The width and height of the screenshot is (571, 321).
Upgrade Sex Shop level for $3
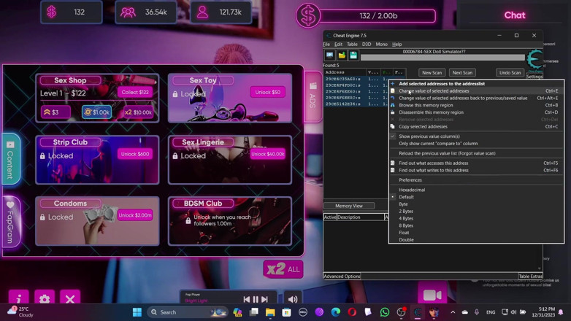coord(55,112)
